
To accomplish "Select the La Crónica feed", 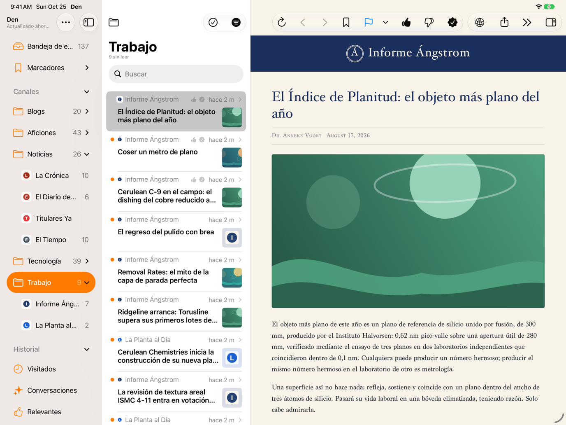I will point(51,175).
